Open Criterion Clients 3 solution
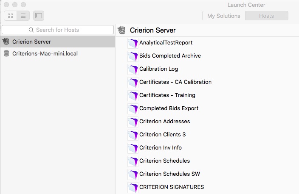The width and height of the screenshot is (299, 194). coord(163,134)
